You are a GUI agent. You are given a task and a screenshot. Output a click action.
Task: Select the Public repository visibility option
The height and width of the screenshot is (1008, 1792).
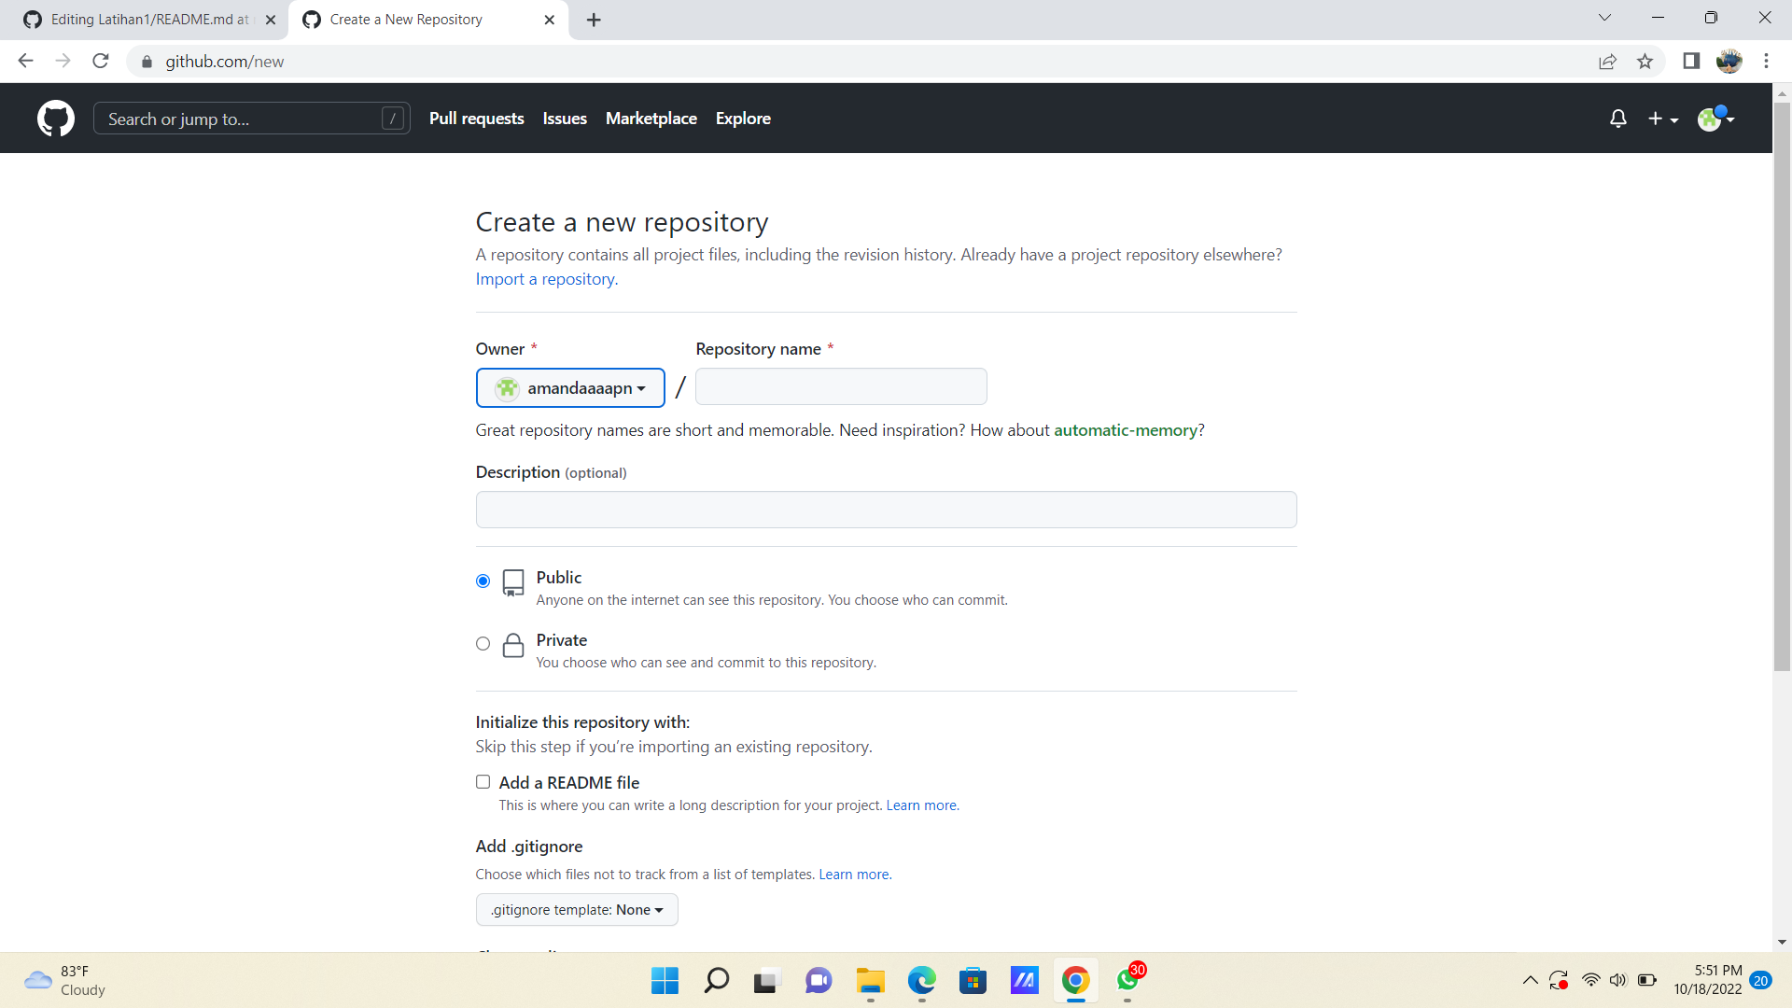(483, 580)
